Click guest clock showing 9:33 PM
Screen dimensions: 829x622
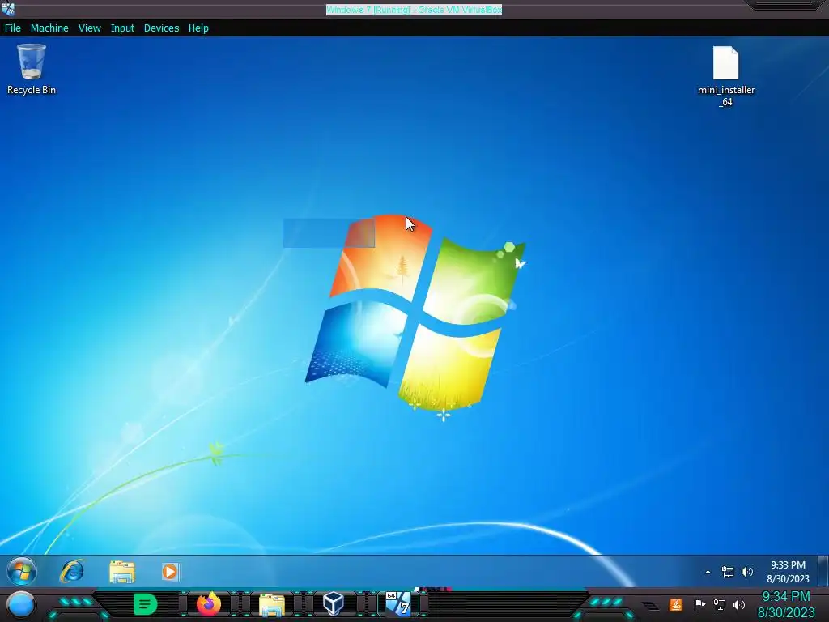coord(788,572)
